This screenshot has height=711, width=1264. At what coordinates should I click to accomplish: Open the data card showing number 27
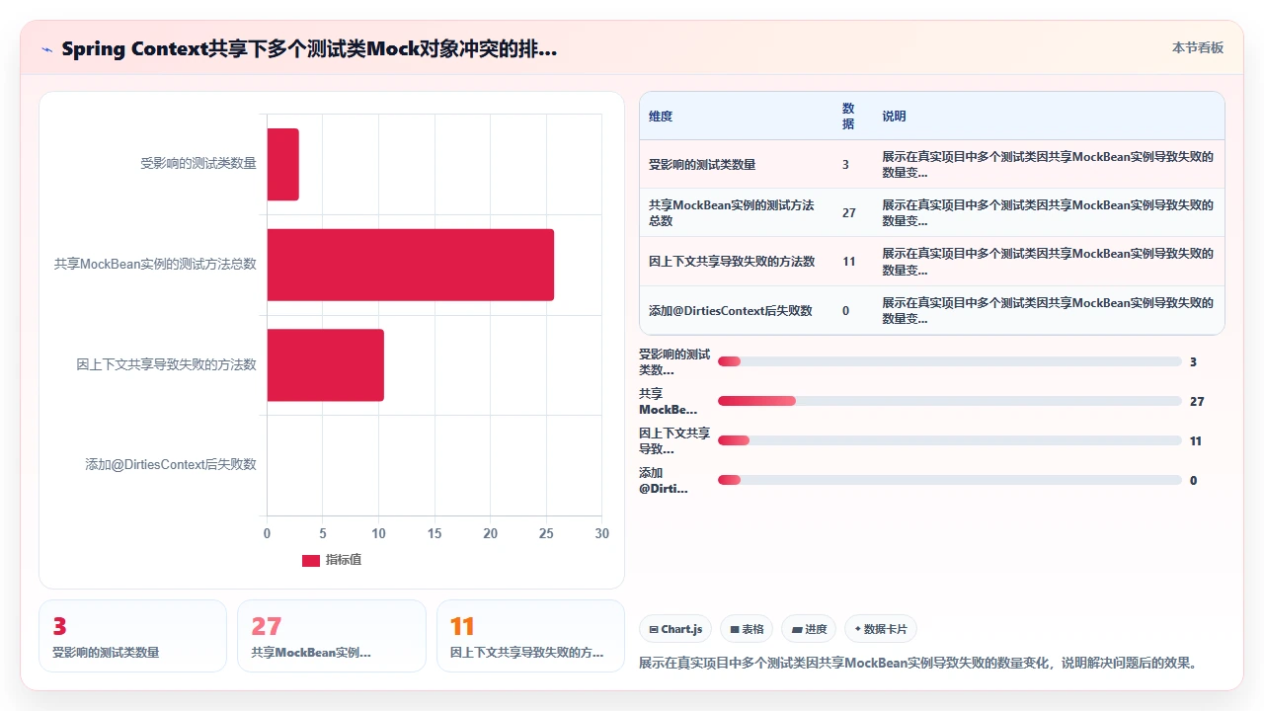click(x=332, y=636)
